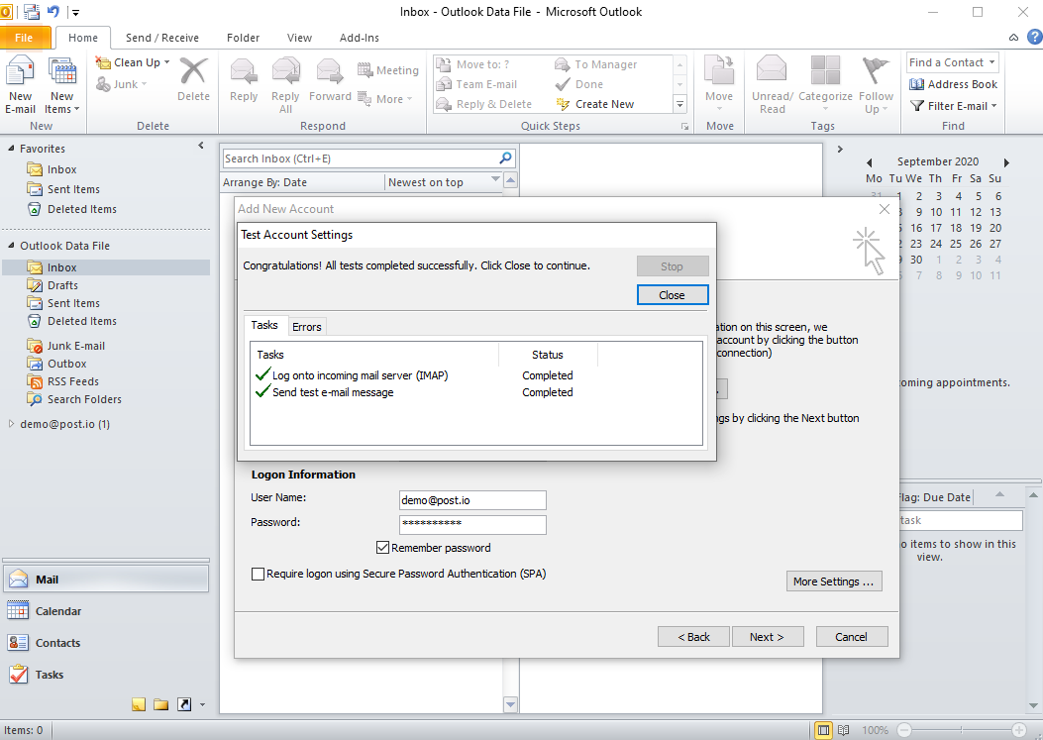Image resolution: width=1043 pixels, height=740 pixels.
Task: Open the New Items button
Action: pyautogui.click(x=61, y=86)
